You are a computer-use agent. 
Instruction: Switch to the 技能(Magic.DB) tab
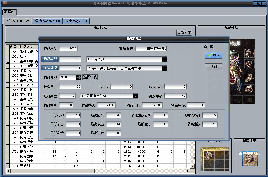point(76,21)
